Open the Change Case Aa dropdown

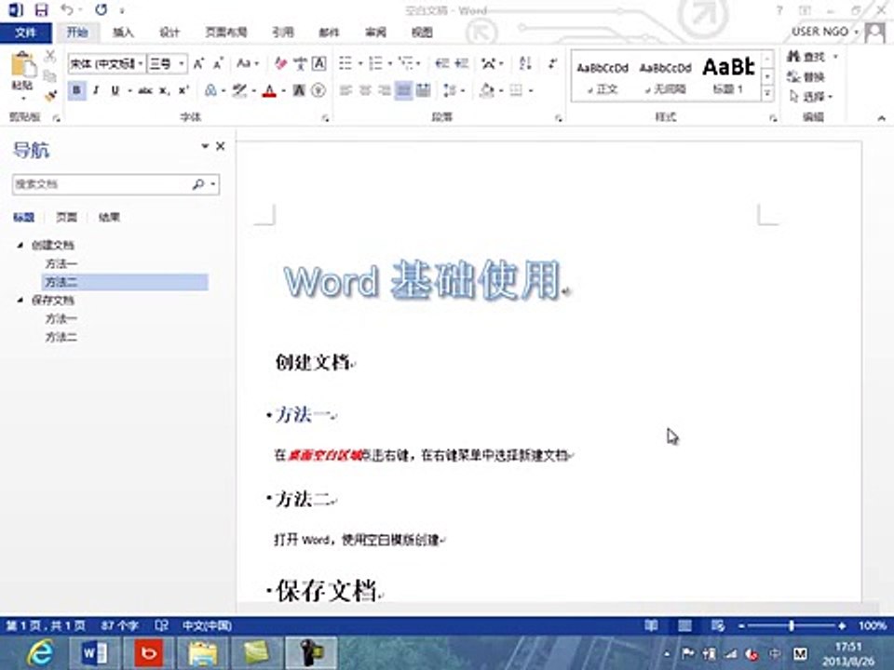click(x=248, y=63)
